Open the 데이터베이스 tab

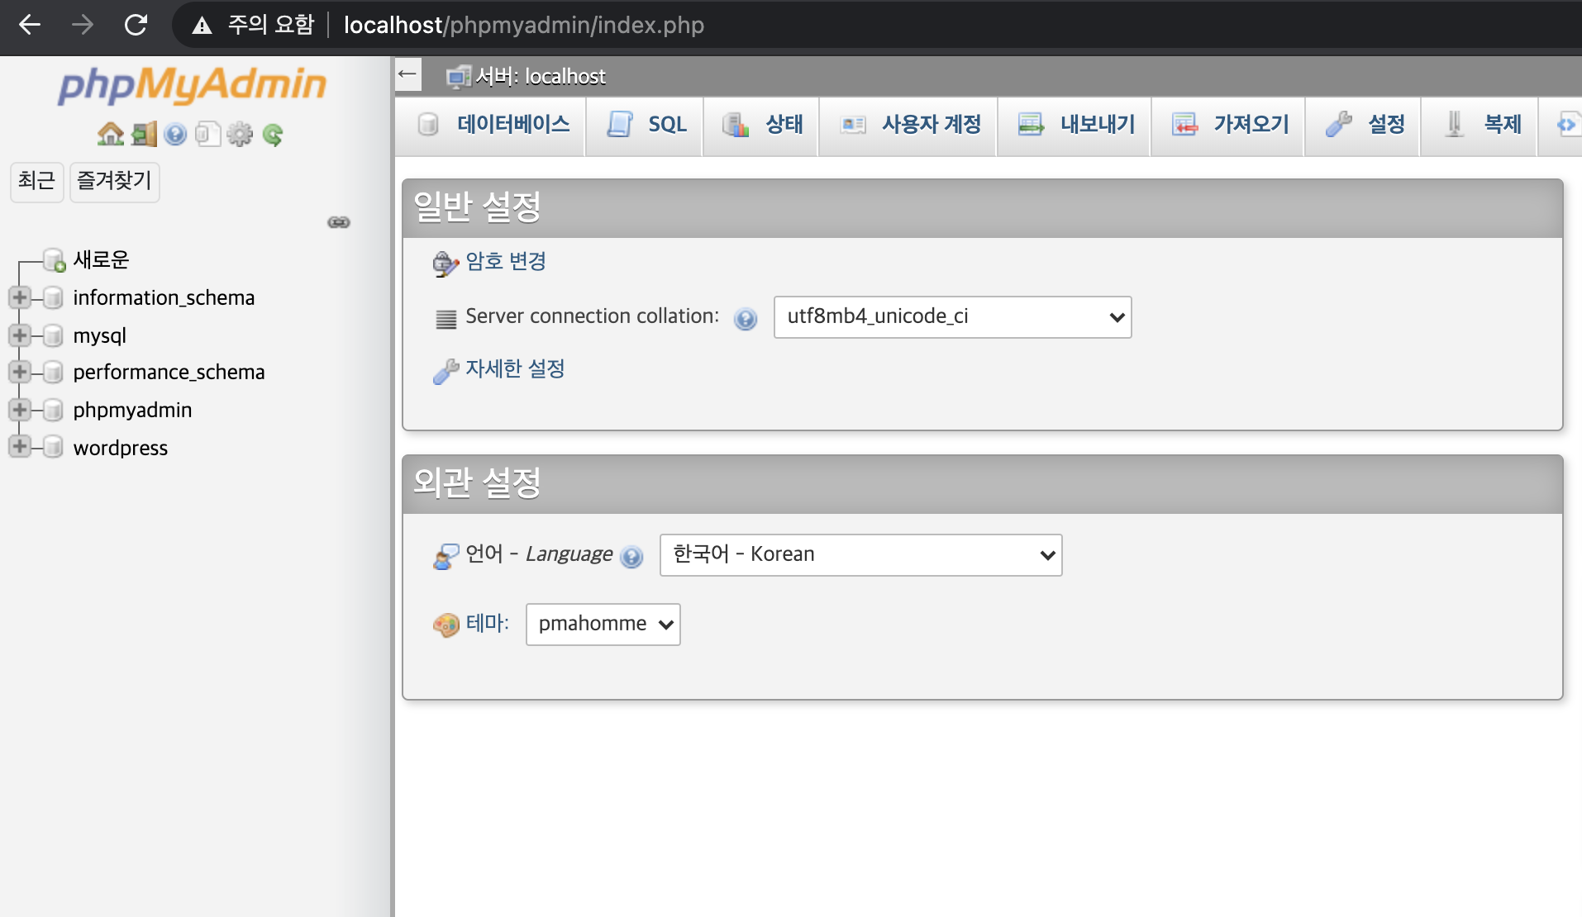tap(491, 126)
